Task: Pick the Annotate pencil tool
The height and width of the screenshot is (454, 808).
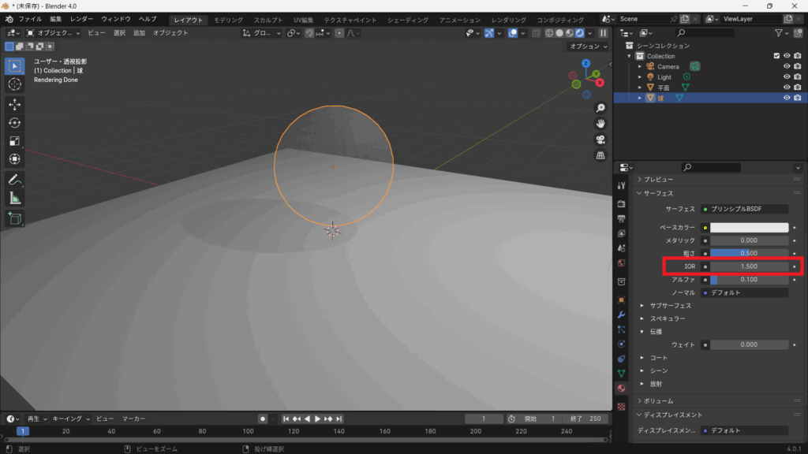Action: (14, 180)
